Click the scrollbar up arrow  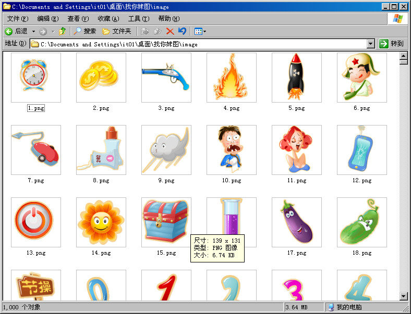click(x=403, y=56)
